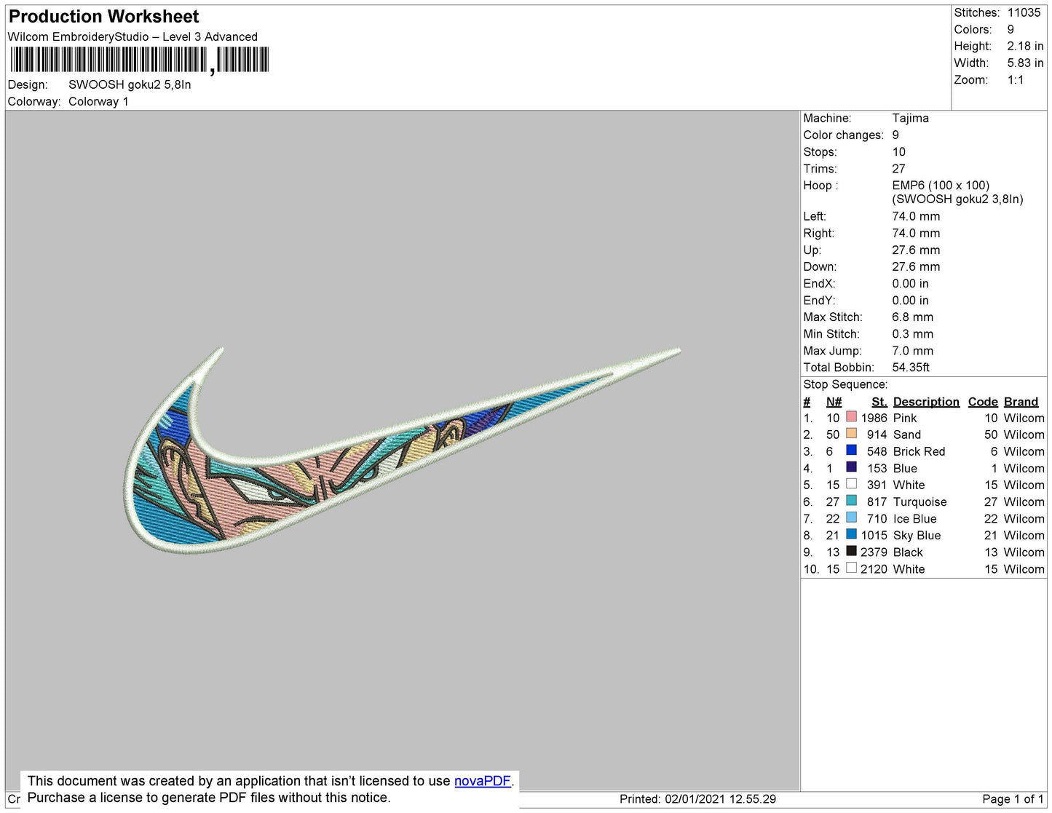Click the Stops value 10
1052x813 pixels.
pos(899,152)
